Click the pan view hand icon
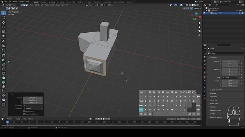This screenshot has width=245, height=137. [199, 27]
